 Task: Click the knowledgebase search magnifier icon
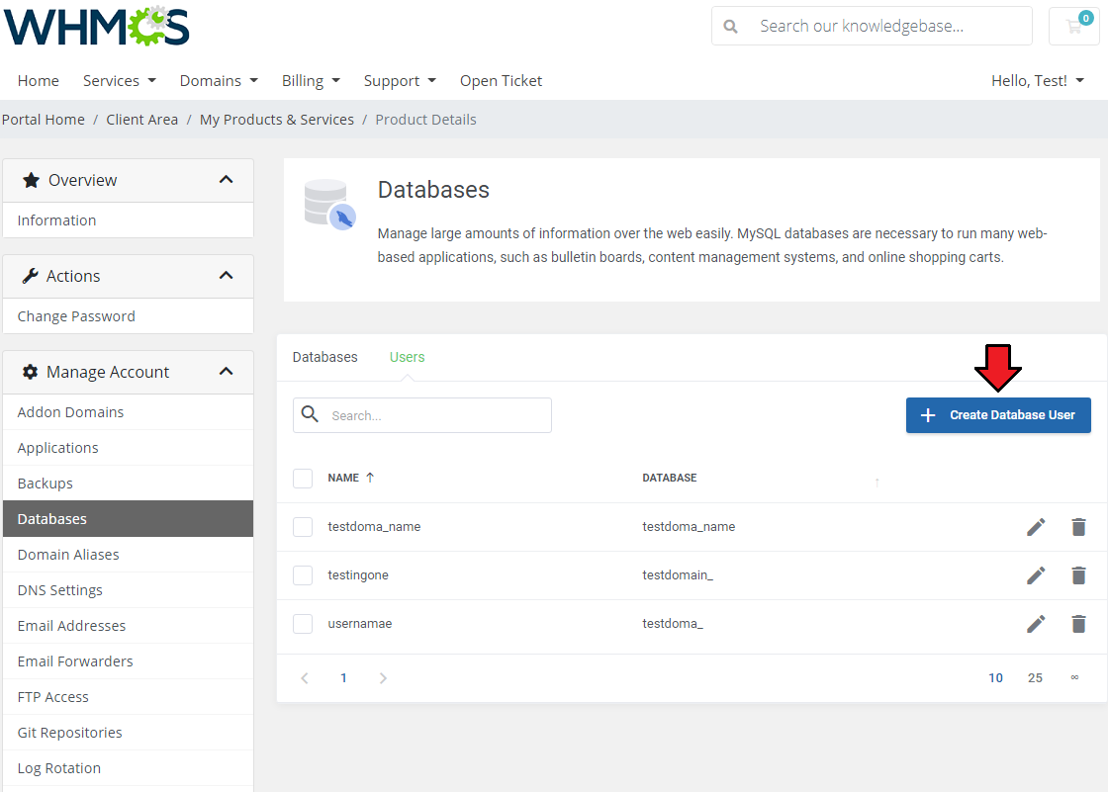click(731, 27)
